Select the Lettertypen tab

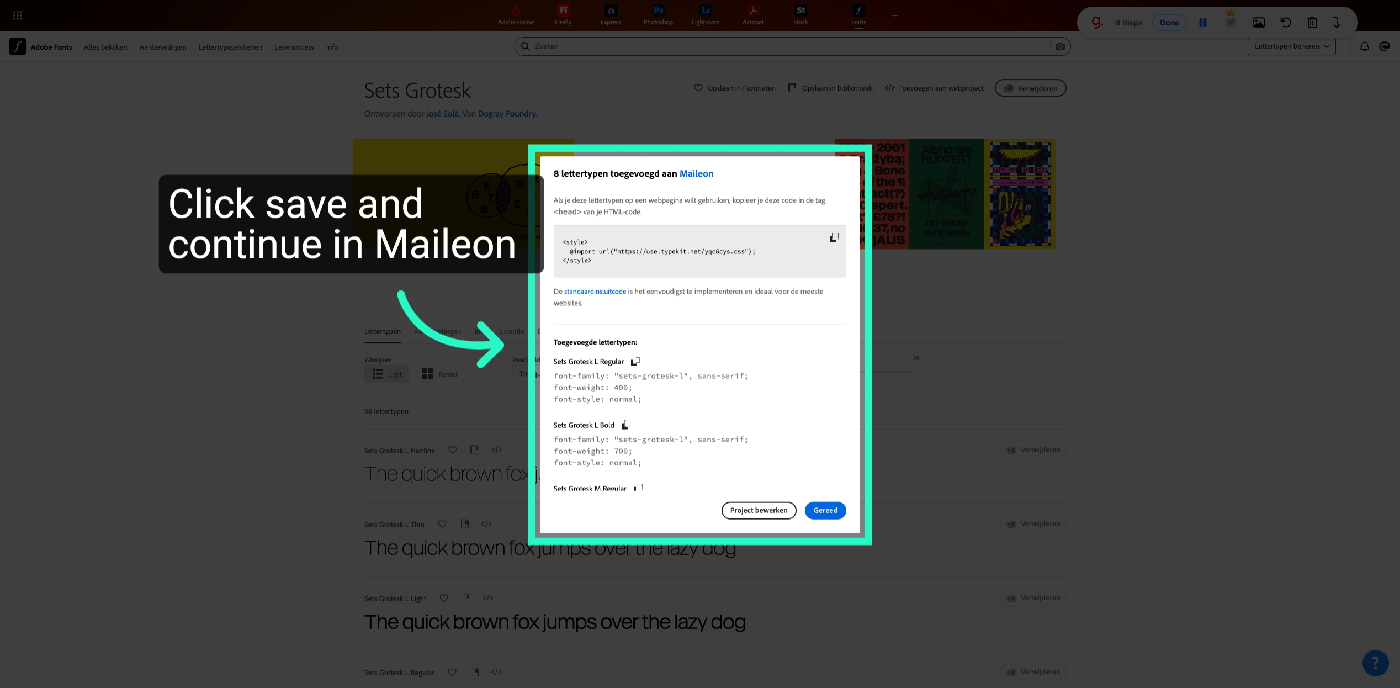click(382, 331)
